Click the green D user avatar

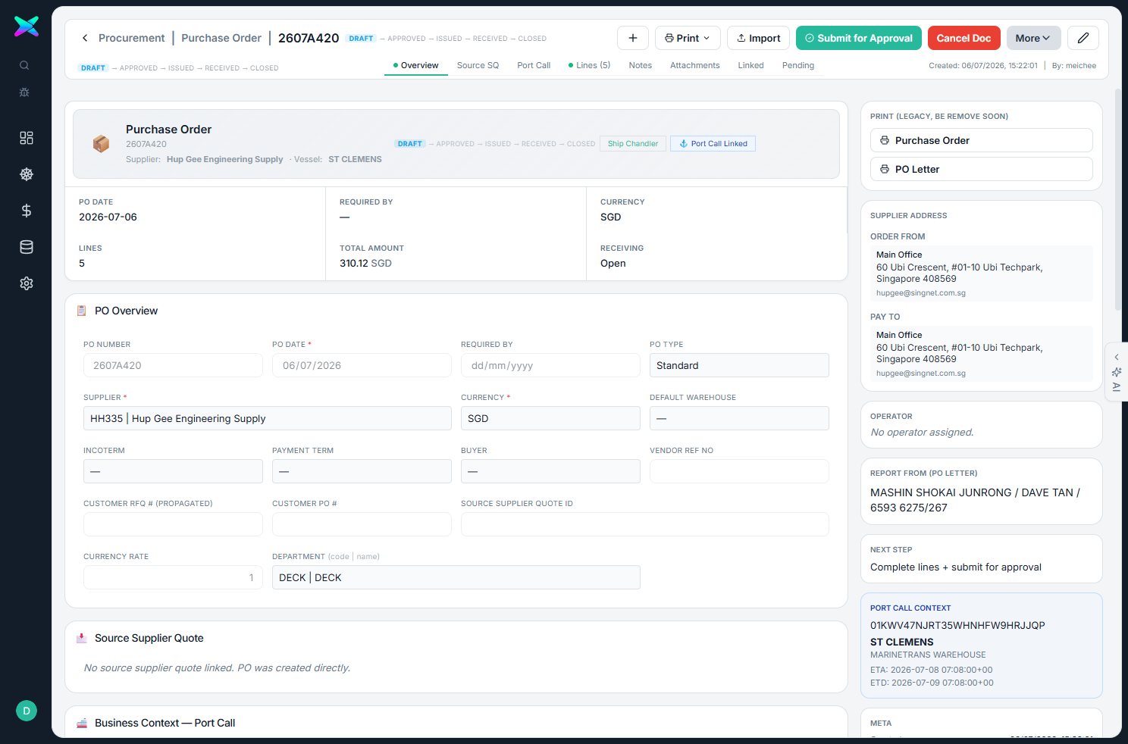tap(27, 711)
